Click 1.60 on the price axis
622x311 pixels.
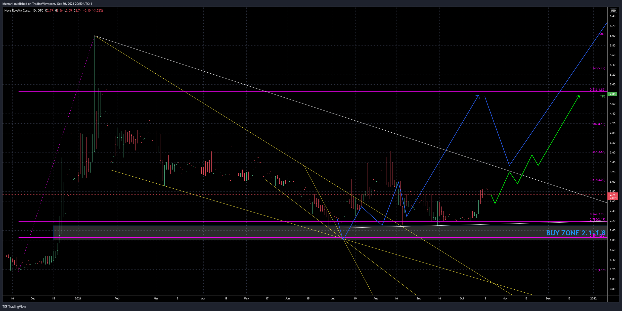[612, 250]
